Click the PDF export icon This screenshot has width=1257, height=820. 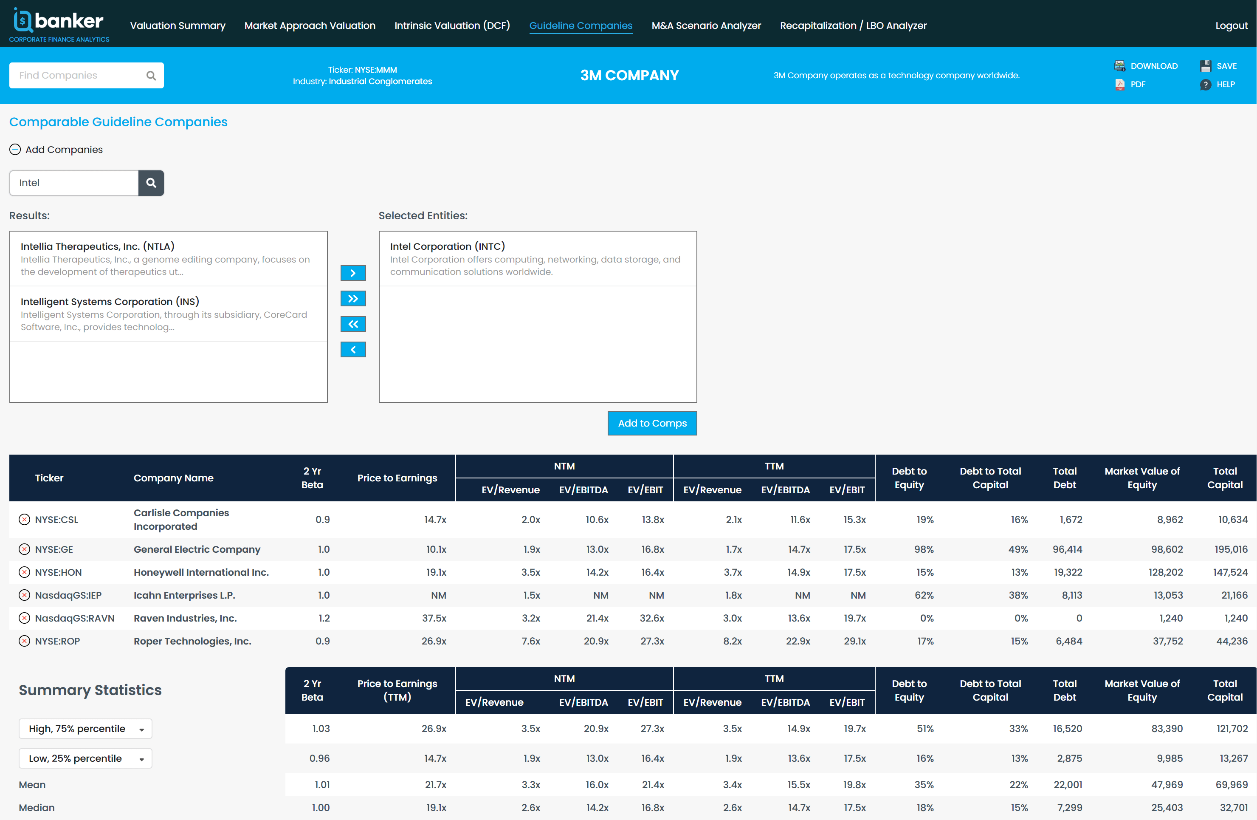coord(1119,85)
